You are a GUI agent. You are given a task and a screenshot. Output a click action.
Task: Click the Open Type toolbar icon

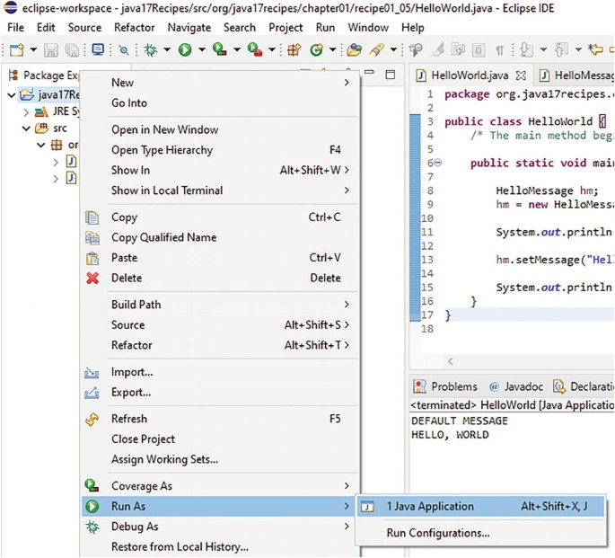point(354,50)
